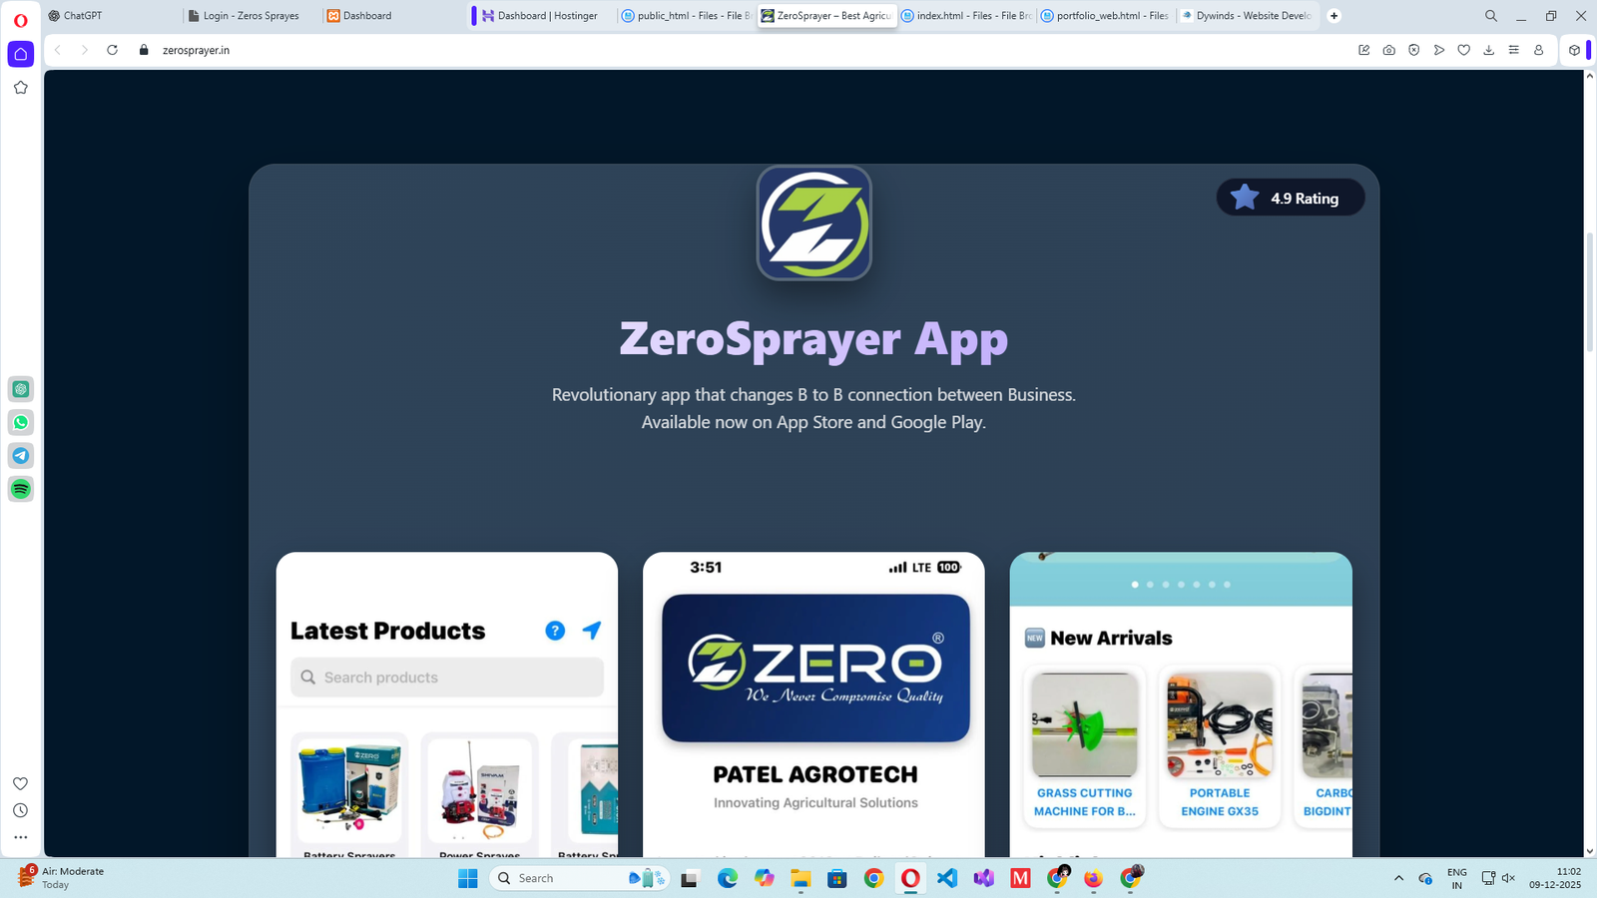The image size is (1597, 898).
Task: Click the browser reload page button
Action: click(x=113, y=50)
